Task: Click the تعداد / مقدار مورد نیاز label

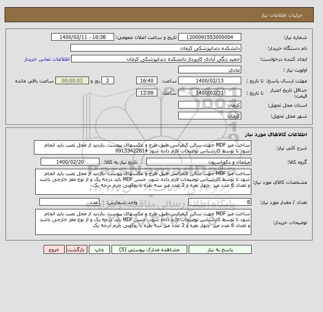Action: [x=284, y=202]
